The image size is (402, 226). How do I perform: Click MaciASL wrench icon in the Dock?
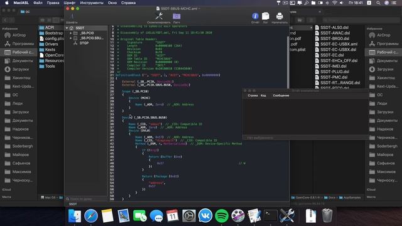pos(287,216)
